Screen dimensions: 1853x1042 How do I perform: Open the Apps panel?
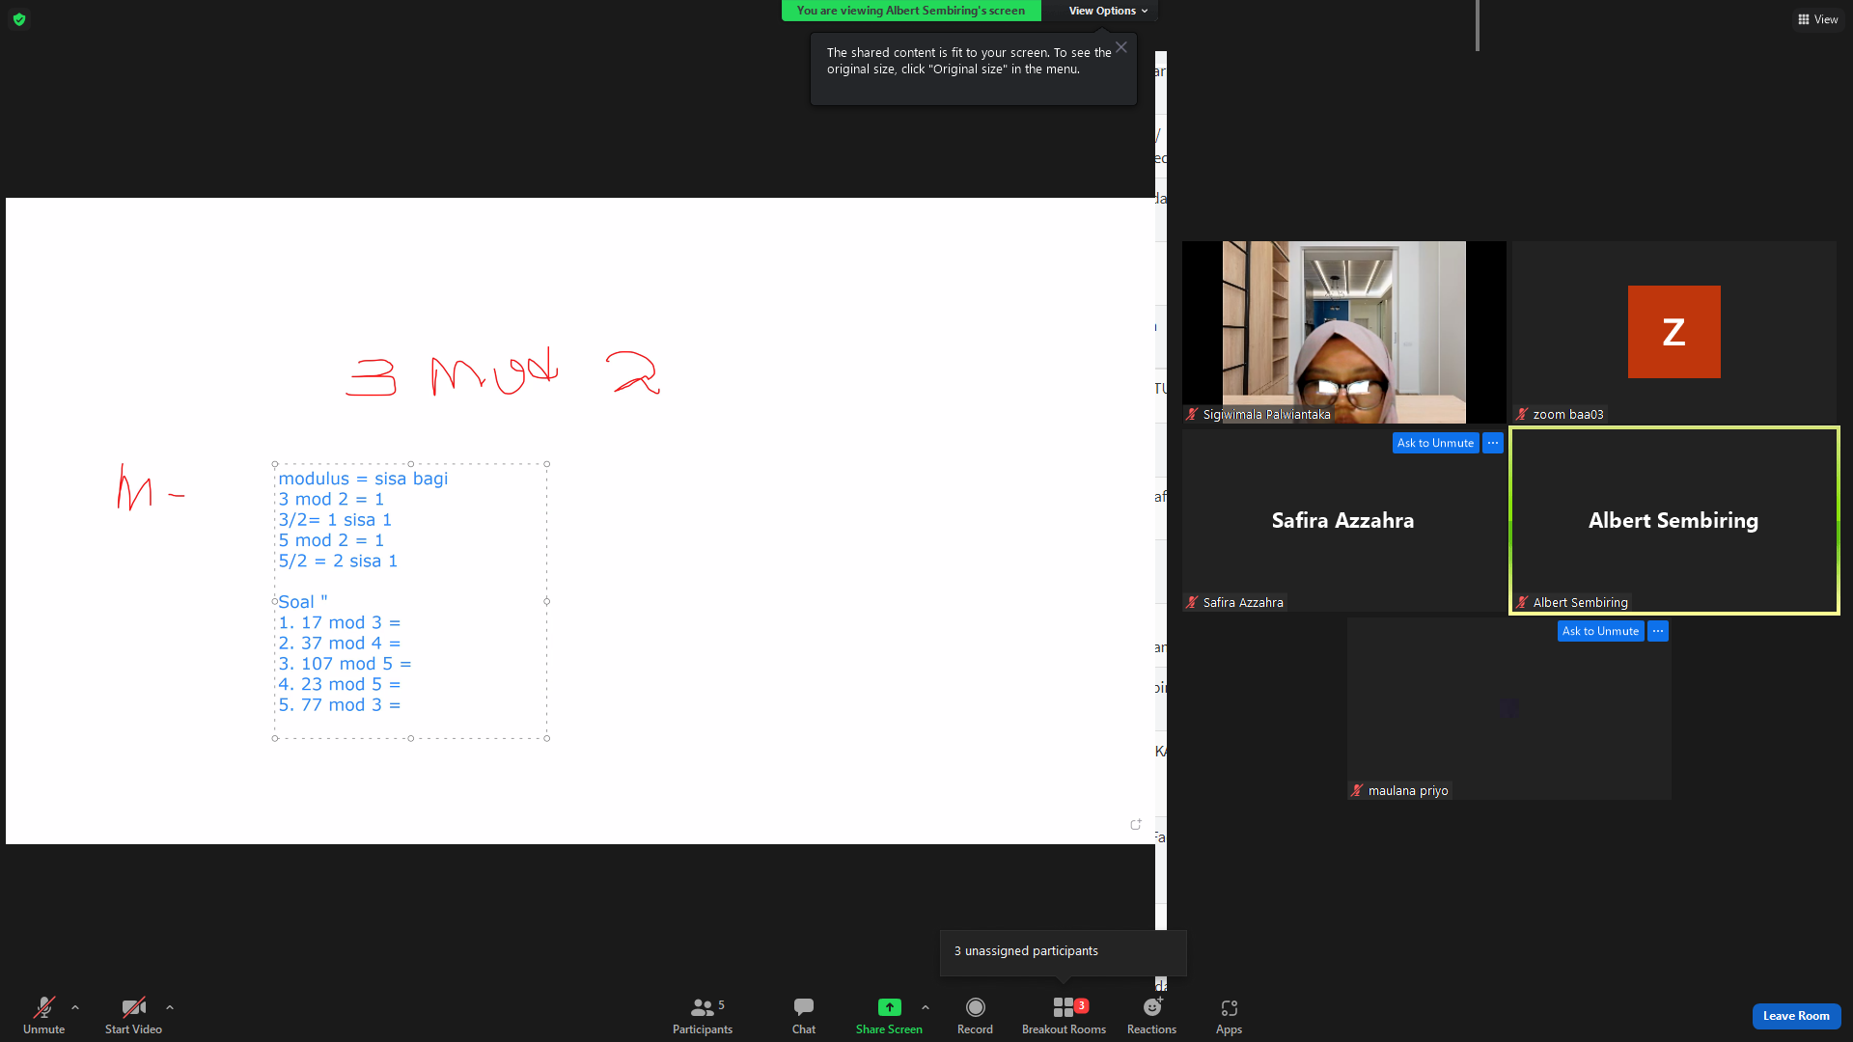tap(1230, 1016)
